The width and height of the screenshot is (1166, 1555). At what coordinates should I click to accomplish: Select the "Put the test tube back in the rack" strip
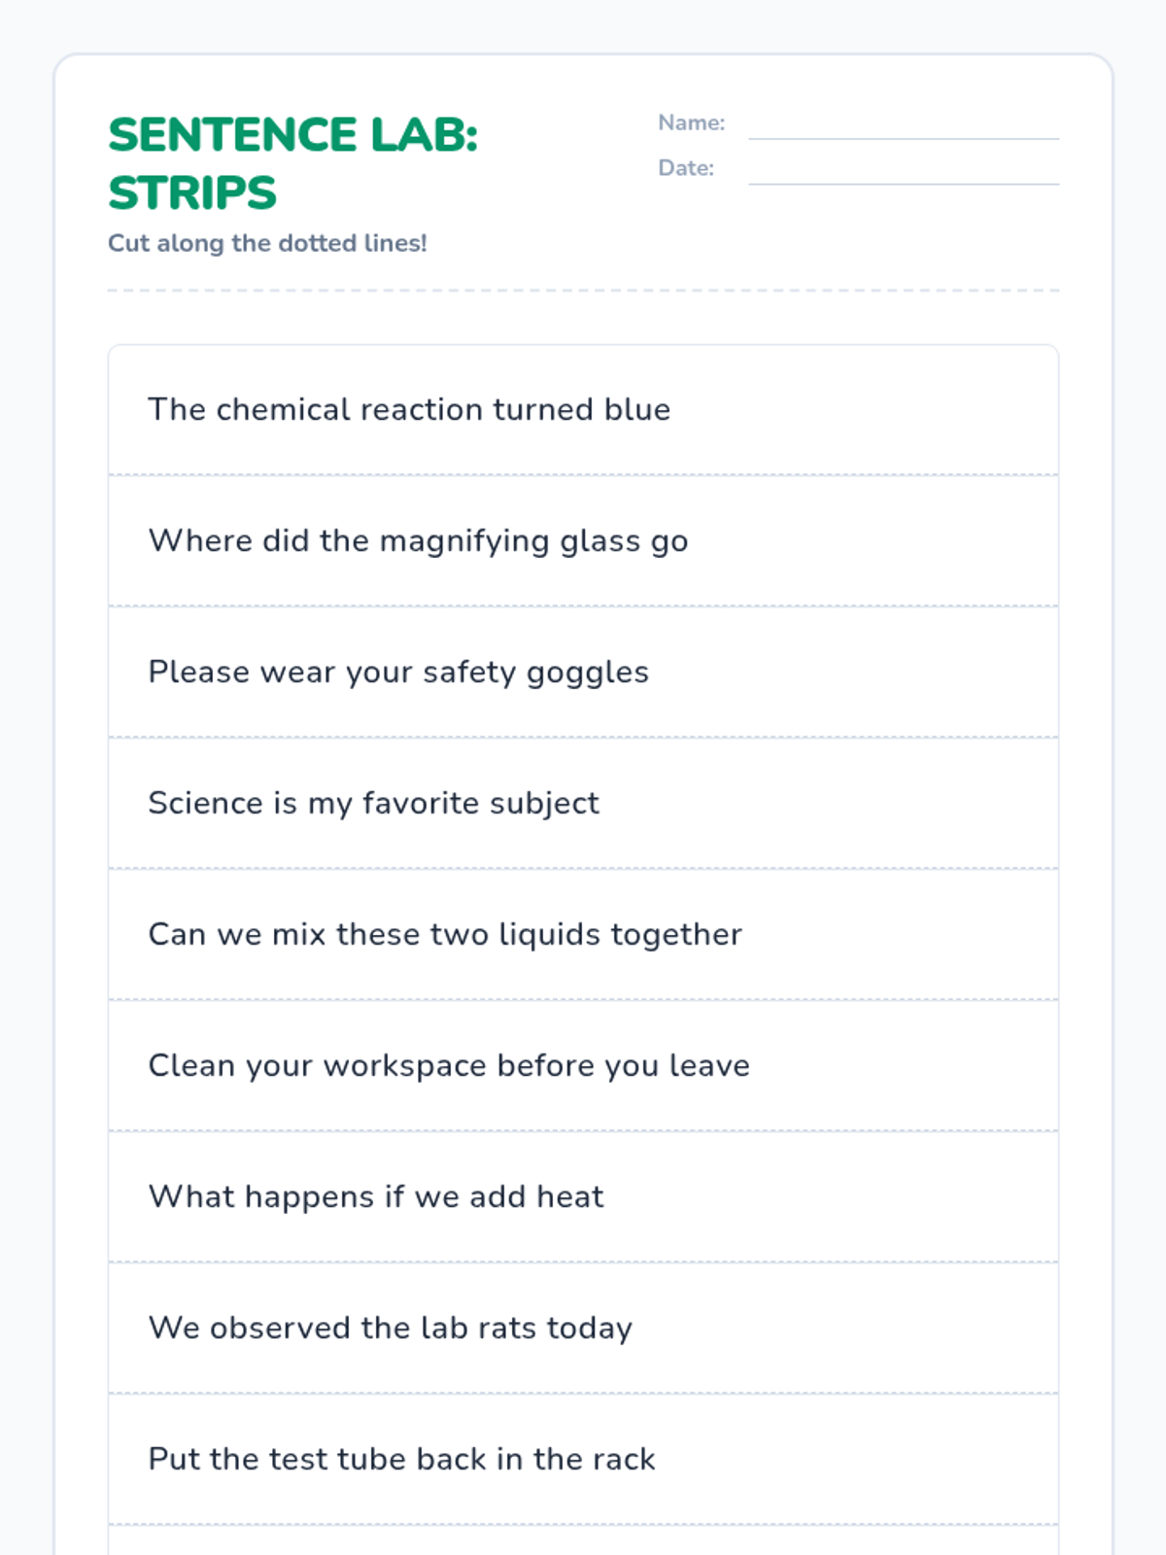click(583, 1460)
